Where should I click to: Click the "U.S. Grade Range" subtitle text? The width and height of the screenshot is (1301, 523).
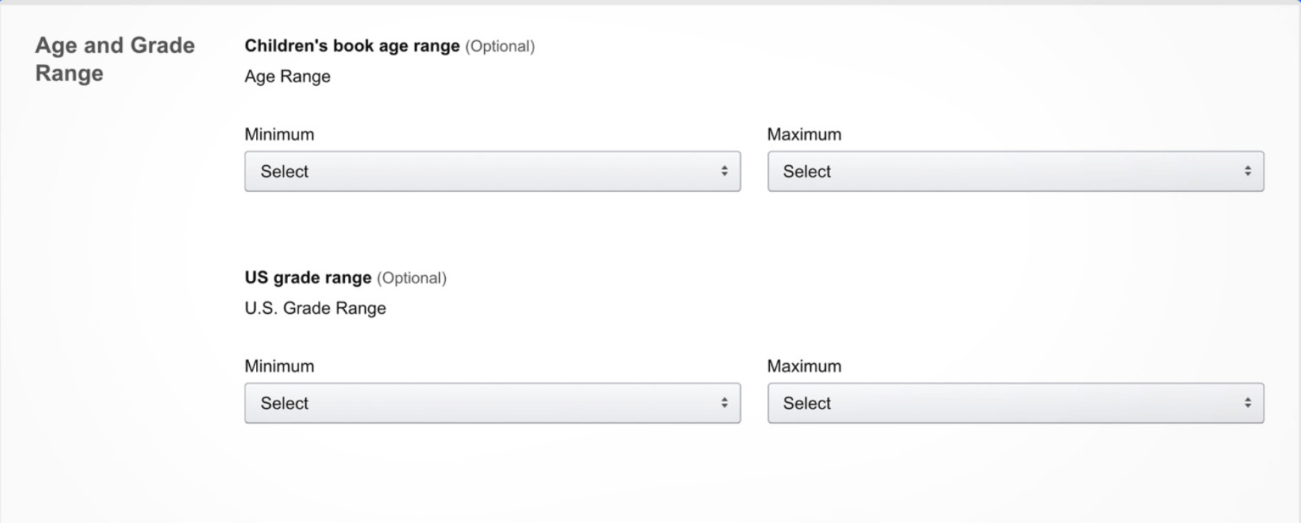[315, 308]
